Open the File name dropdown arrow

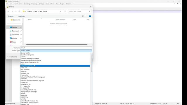[x=91, y=48]
